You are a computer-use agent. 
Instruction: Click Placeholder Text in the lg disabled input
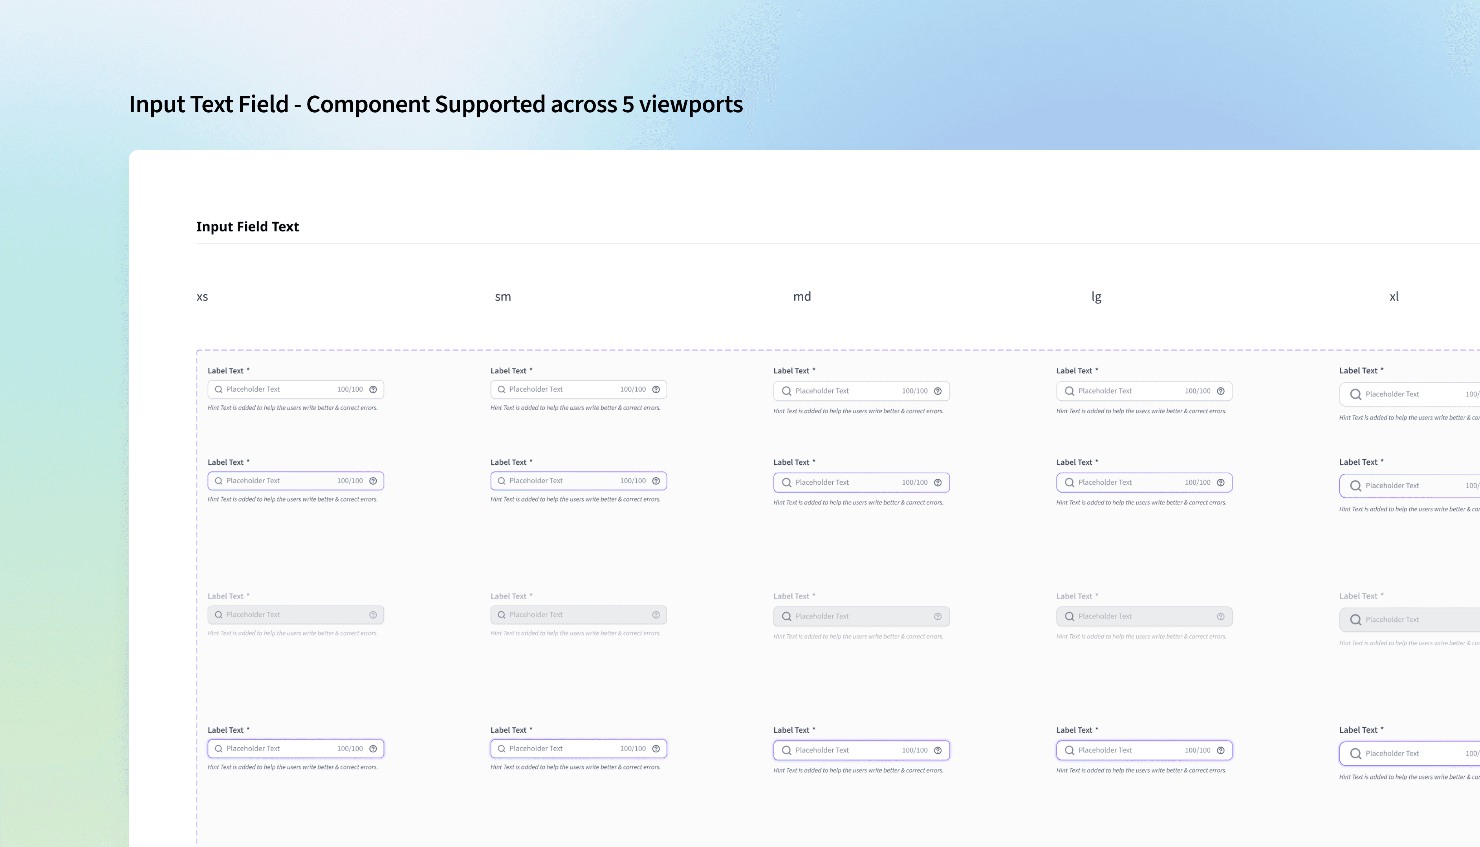pos(1105,616)
